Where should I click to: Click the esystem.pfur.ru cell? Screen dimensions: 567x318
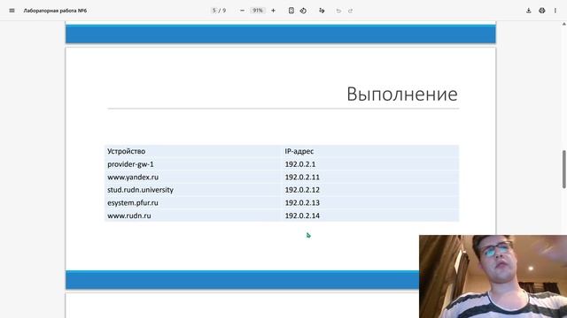click(x=193, y=202)
